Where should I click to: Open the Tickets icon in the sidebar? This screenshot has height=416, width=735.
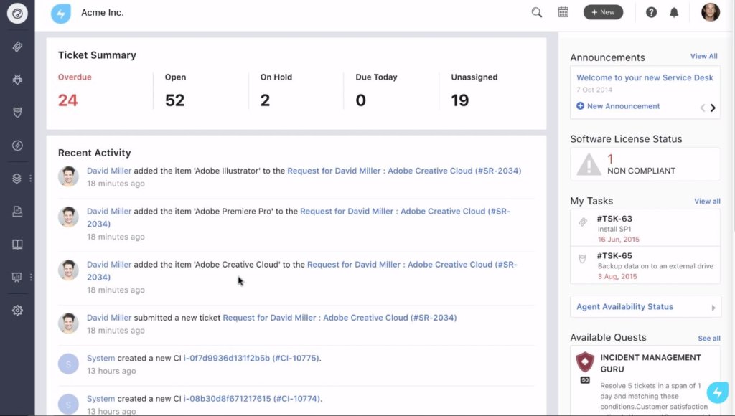pos(17,47)
